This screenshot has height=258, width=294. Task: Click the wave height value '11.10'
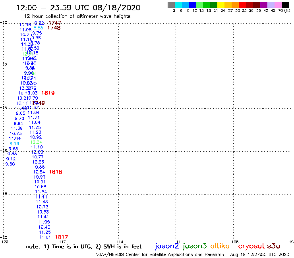pos(37,147)
